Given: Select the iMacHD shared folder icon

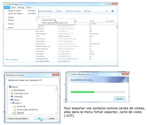Looking at the screenshot, I should pyautogui.click(x=15, y=113).
